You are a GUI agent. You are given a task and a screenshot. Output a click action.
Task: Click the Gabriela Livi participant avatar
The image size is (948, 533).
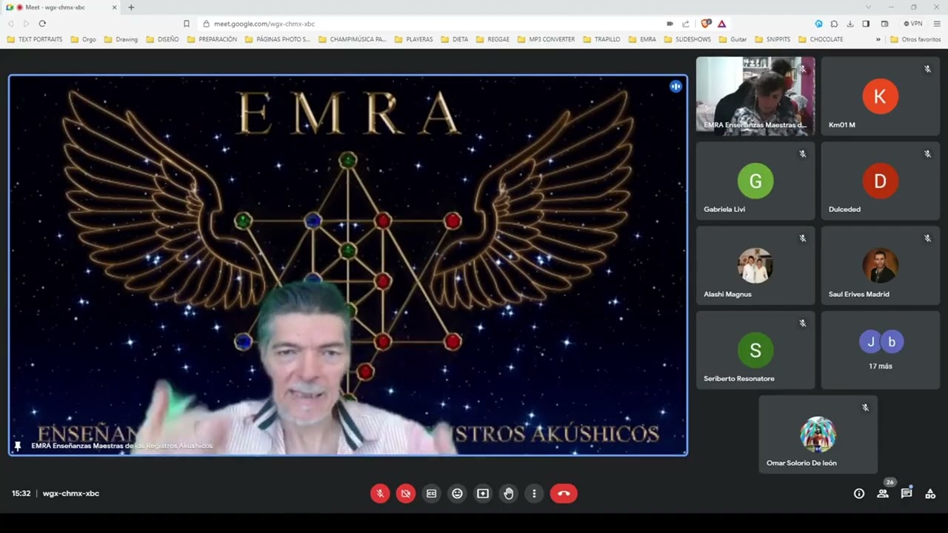pos(755,181)
